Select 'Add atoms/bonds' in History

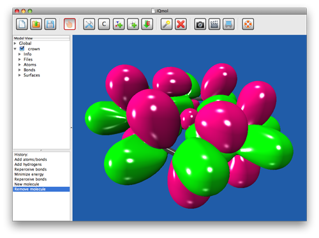tap(31, 160)
